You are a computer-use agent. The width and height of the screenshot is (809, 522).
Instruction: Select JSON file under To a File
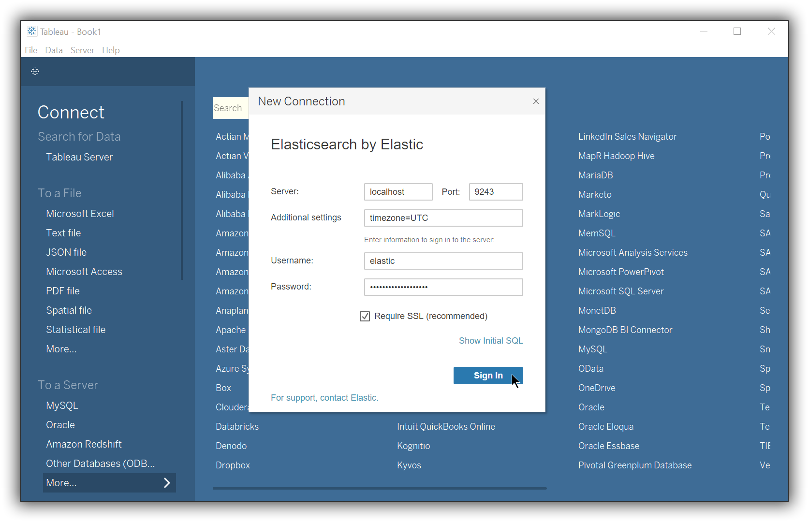click(x=66, y=252)
